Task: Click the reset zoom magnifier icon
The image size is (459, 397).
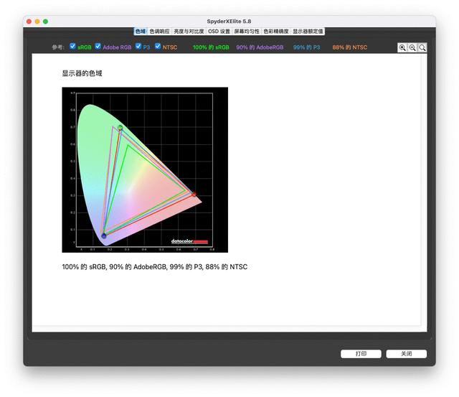Action: click(x=422, y=47)
